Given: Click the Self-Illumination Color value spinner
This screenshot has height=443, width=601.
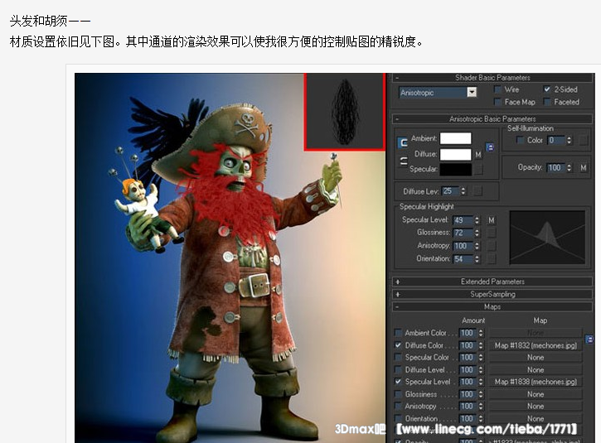Looking at the screenshot, I should coord(569,140).
